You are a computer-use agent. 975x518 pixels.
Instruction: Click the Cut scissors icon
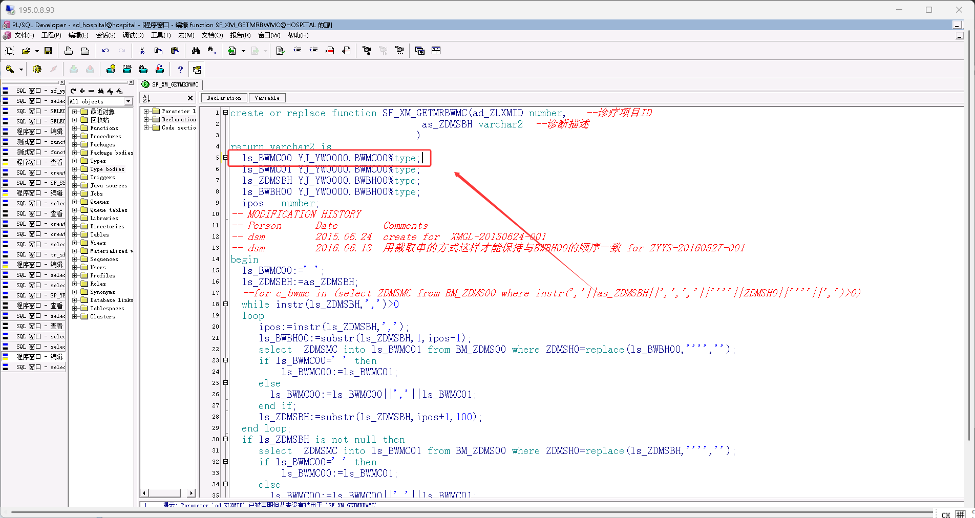coord(142,51)
